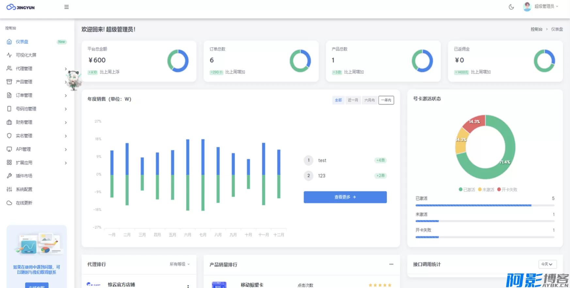
Task: Open the 超级管理员 user dropdown
Action: (x=542, y=7)
